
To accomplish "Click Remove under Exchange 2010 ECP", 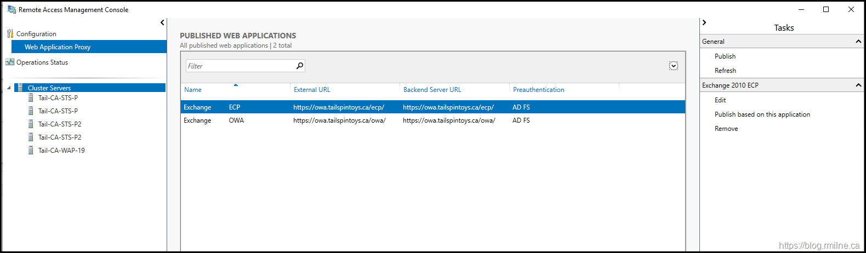I will 726,129.
